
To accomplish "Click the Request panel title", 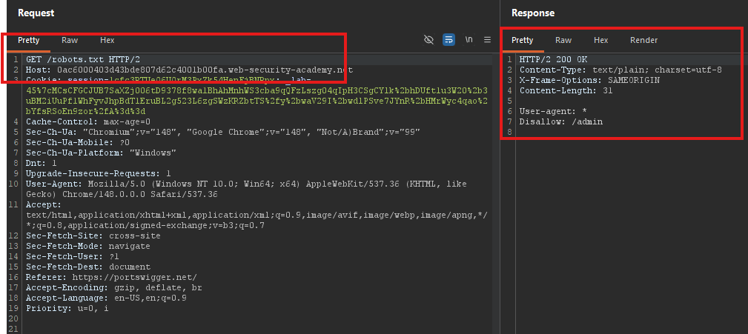I will (36, 13).
